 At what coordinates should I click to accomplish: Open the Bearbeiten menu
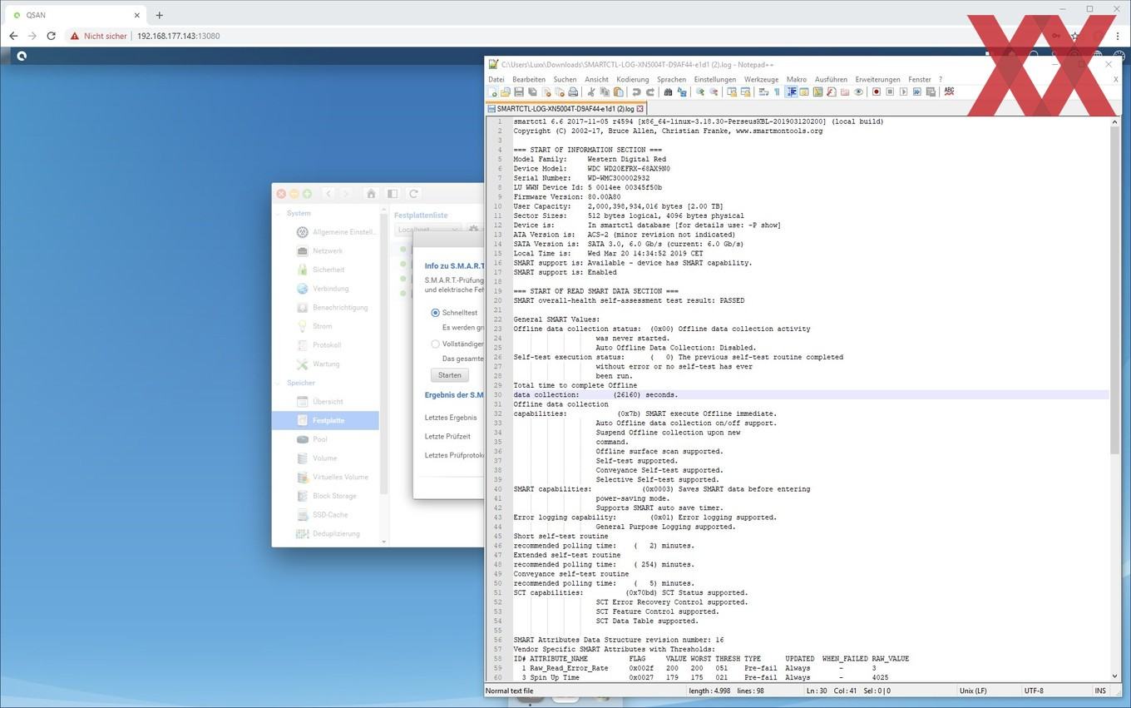pyautogui.click(x=529, y=79)
